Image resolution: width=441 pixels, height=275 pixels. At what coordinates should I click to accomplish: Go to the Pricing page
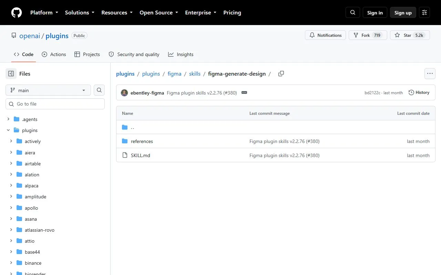point(232,12)
